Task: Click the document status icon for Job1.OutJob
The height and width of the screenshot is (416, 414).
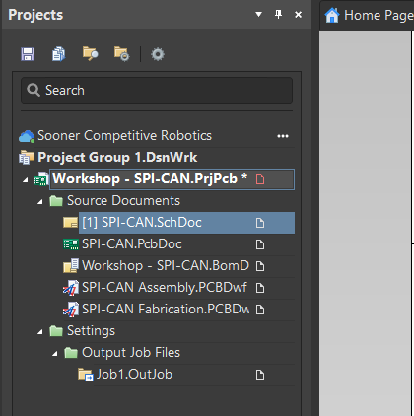Action: 260,375
